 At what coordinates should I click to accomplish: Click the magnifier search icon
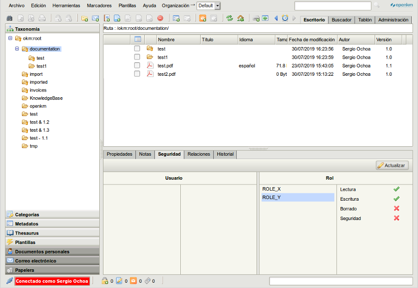[377, 6]
